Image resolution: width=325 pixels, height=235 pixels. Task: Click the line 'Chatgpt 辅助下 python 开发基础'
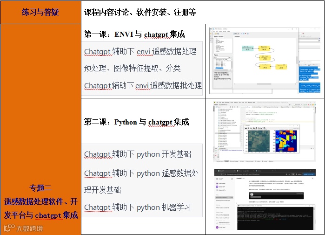coord(138,154)
